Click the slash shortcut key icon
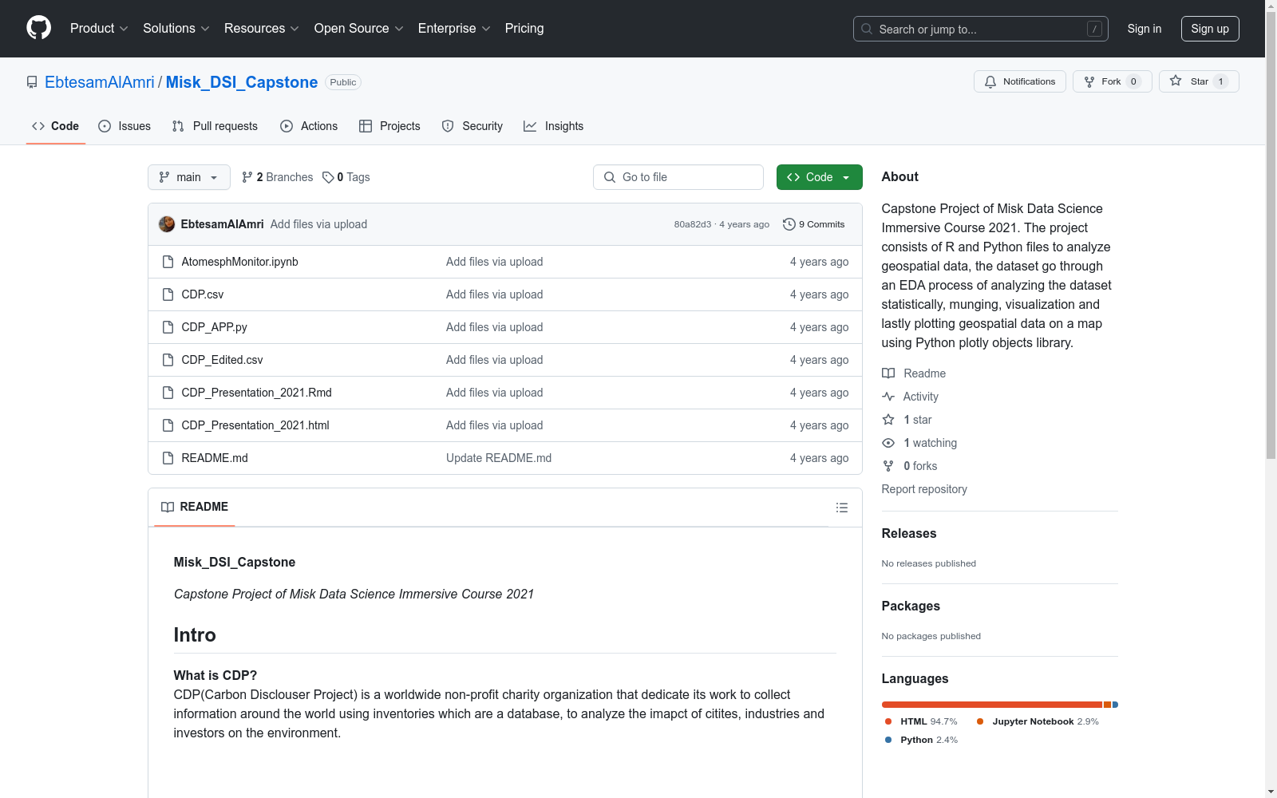 click(x=1094, y=29)
